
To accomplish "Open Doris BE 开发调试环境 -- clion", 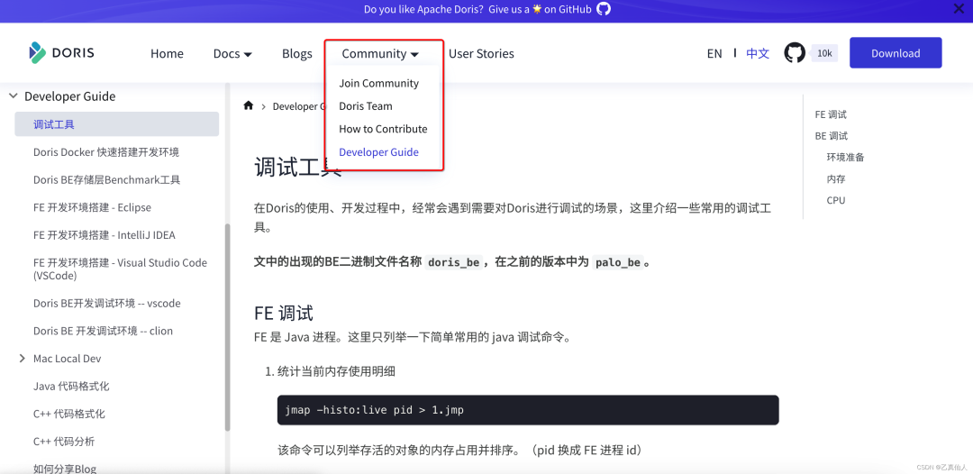I will 103,331.
